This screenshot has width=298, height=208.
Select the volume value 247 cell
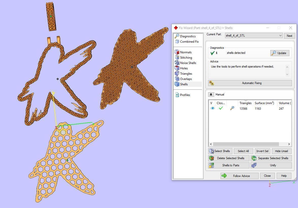tap(281, 108)
